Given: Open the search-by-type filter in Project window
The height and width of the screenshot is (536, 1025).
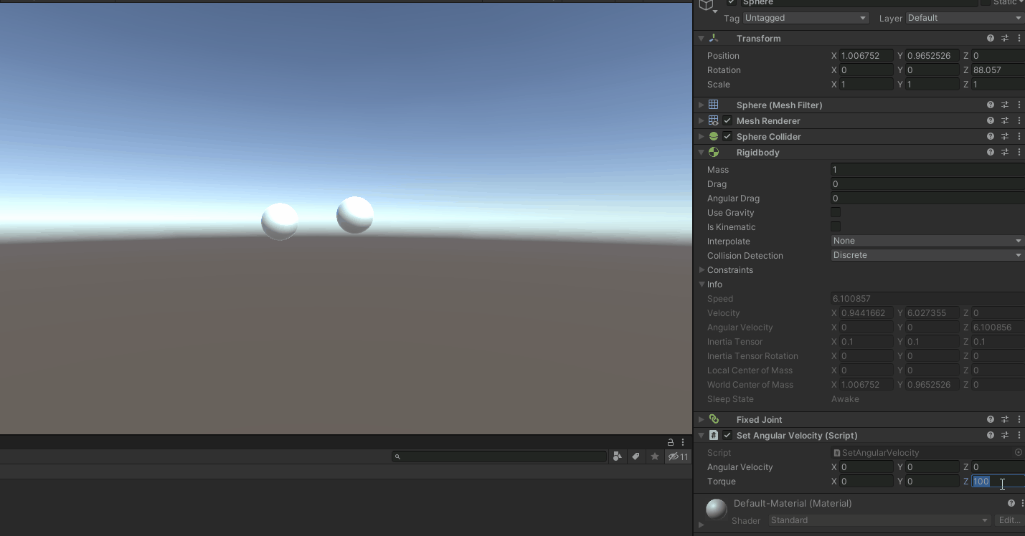Looking at the screenshot, I should [618, 456].
